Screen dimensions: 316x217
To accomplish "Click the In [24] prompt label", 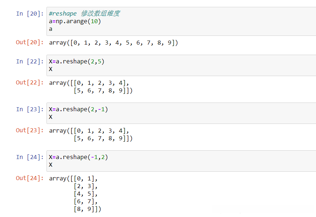I will tap(30, 157).
